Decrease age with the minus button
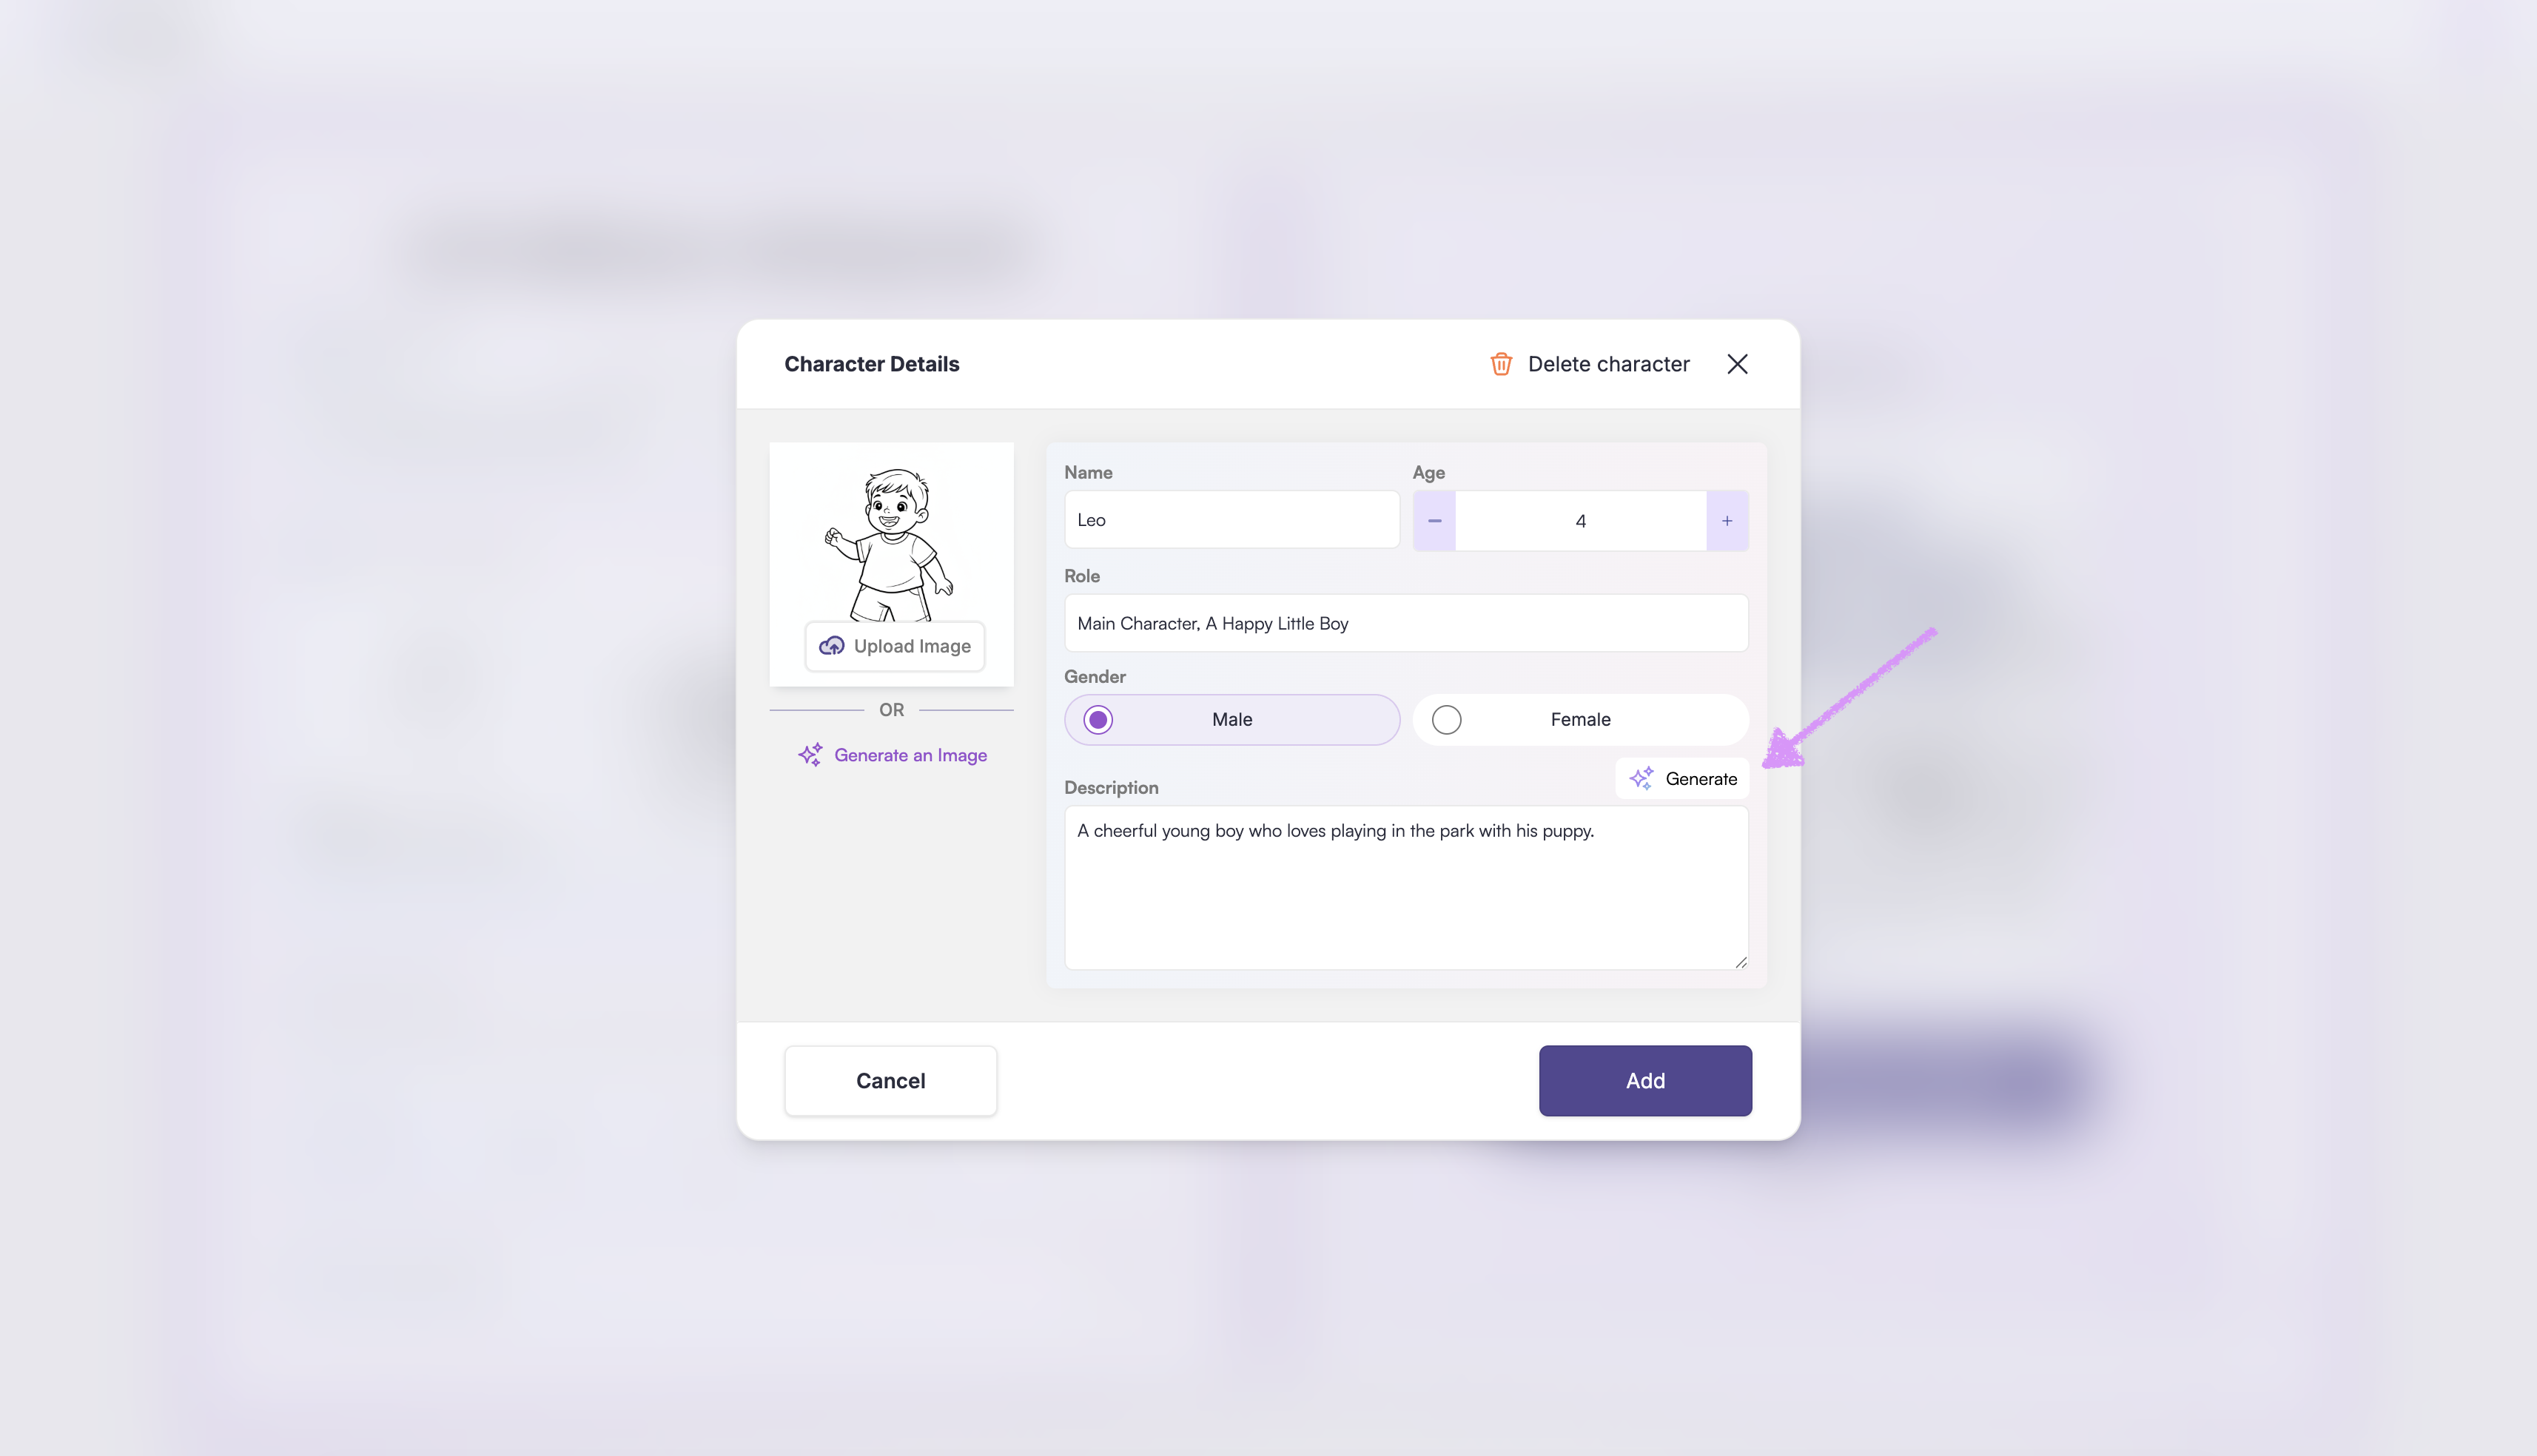 pyautogui.click(x=1434, y=521)
